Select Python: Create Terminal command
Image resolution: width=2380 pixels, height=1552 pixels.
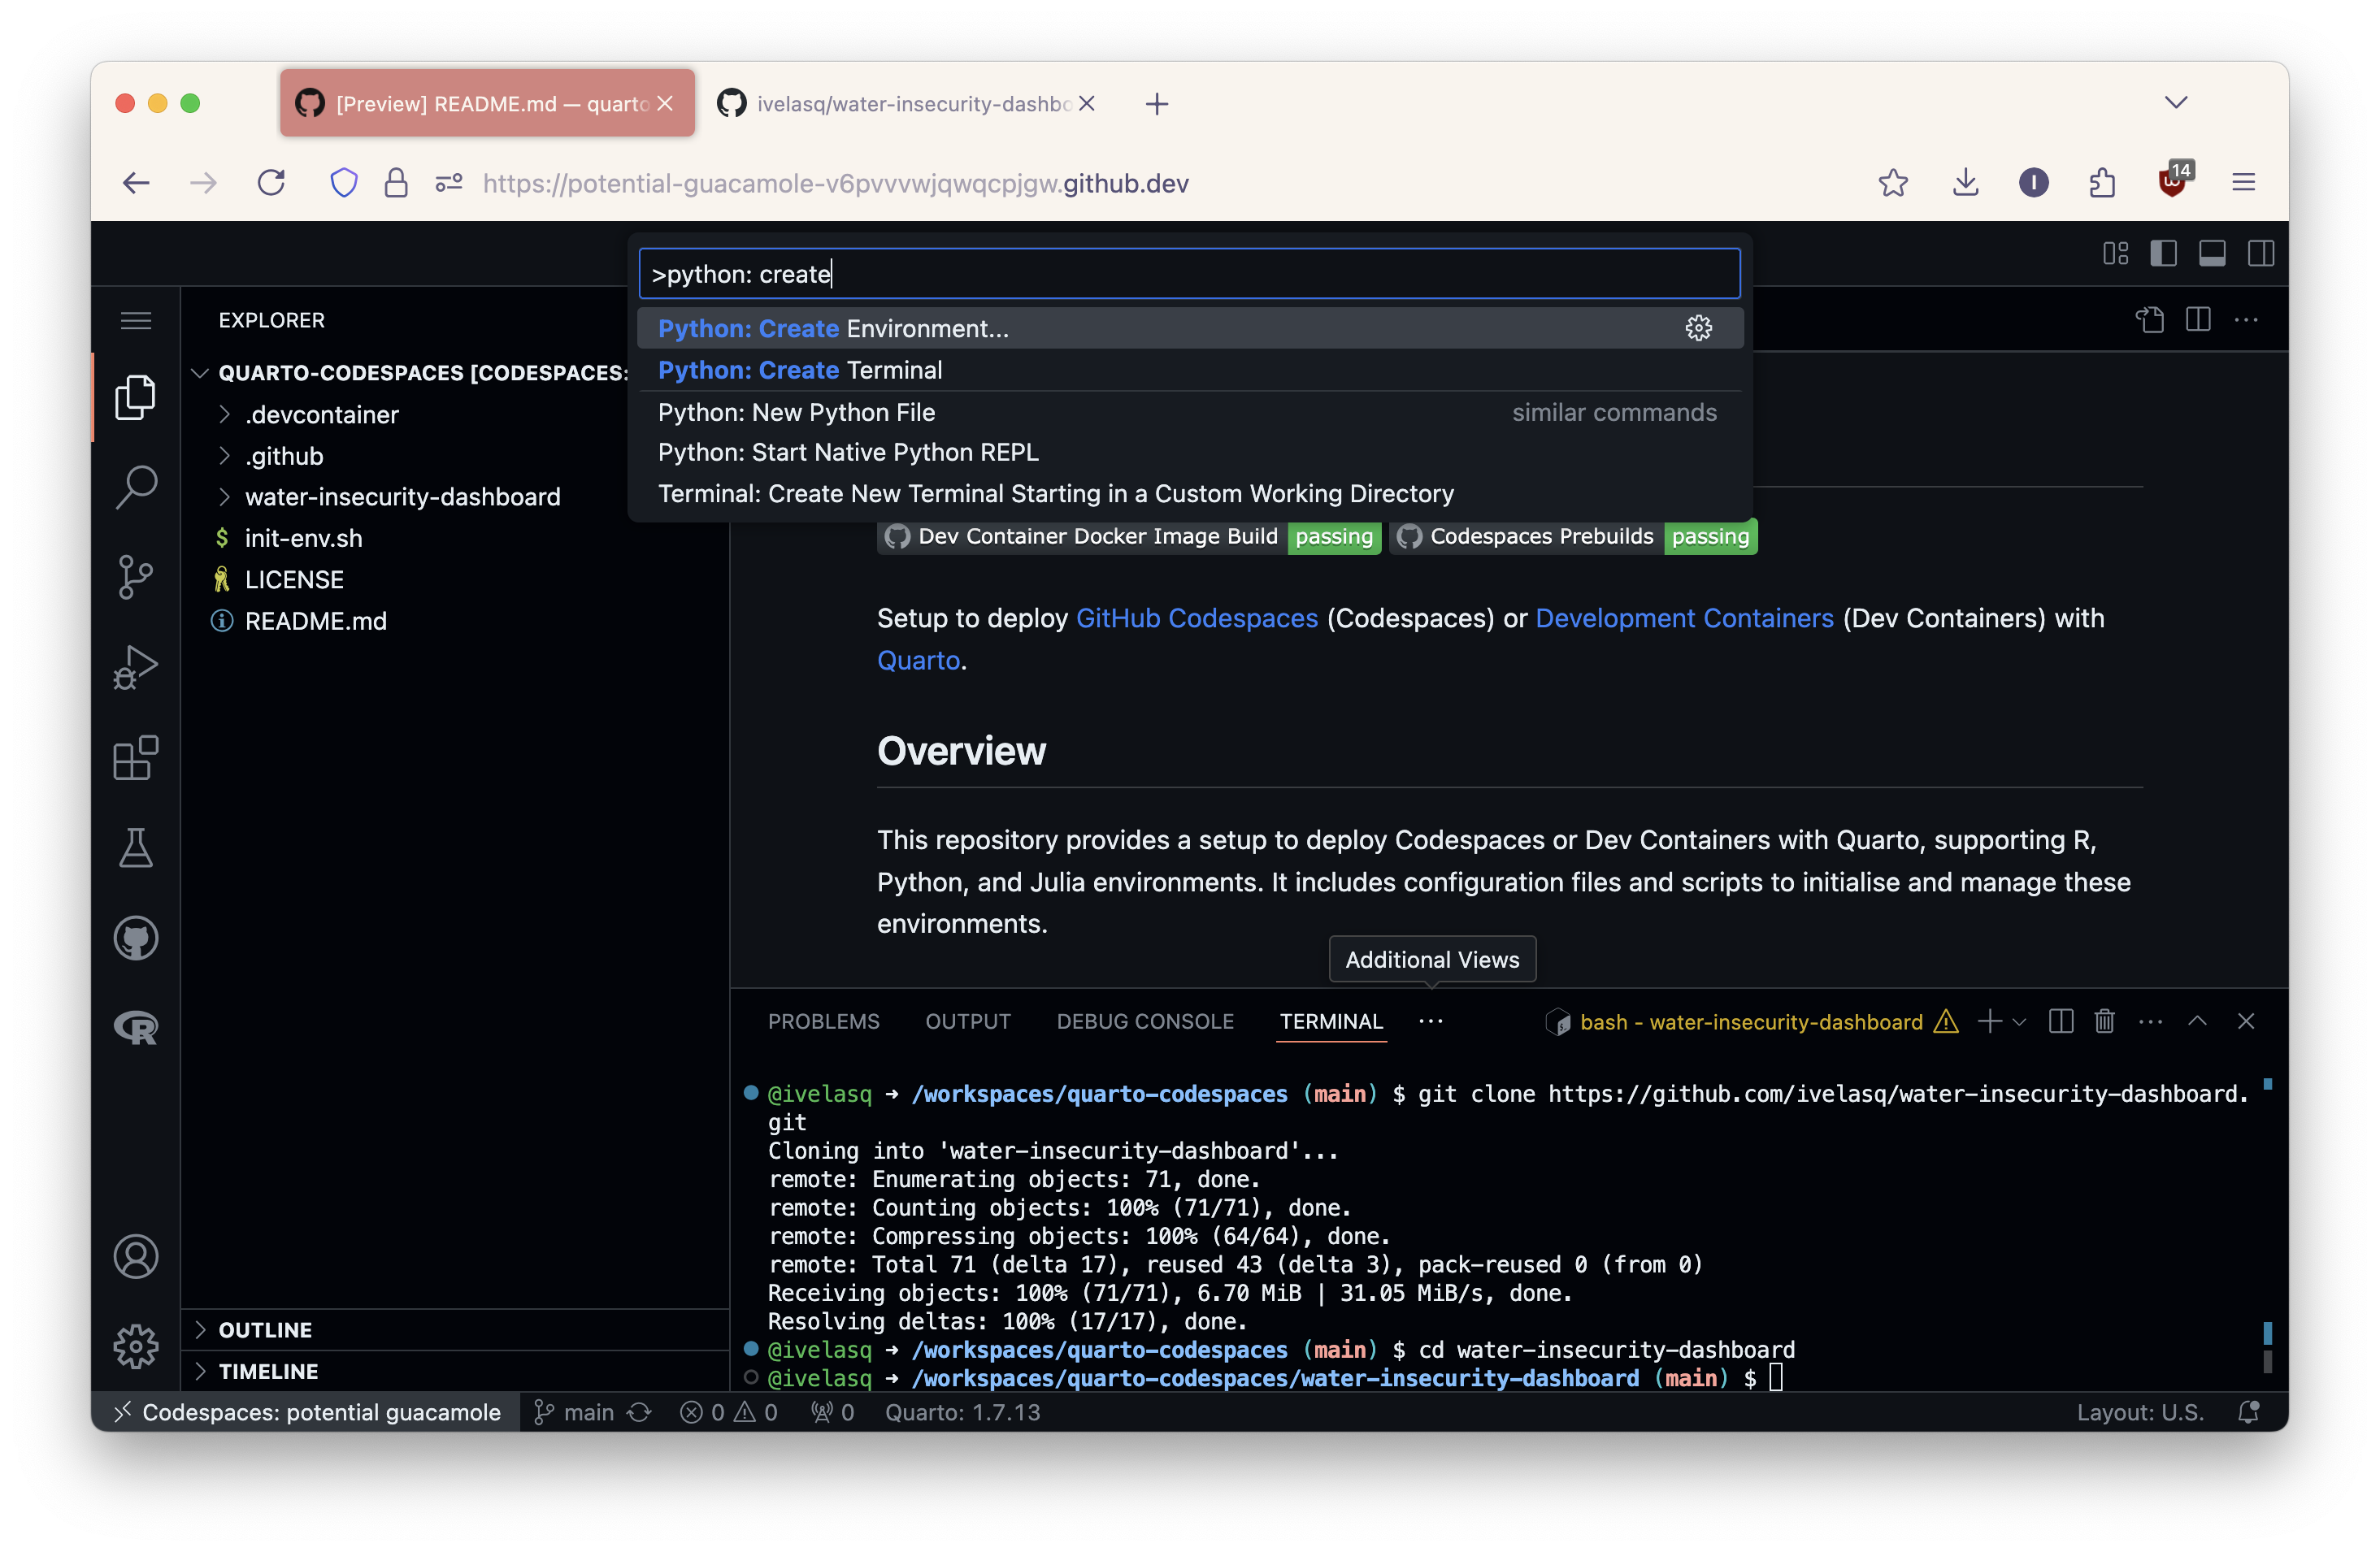tap(799, 371)
